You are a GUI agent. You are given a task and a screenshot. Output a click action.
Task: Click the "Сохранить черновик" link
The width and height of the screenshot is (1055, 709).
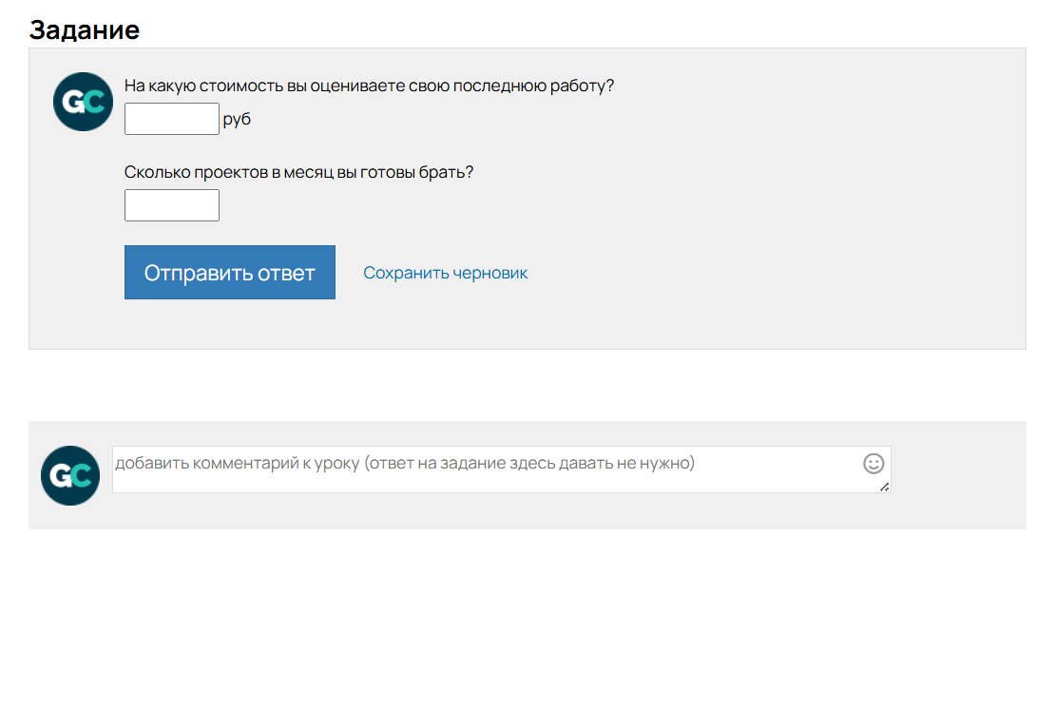coord(445,272)
